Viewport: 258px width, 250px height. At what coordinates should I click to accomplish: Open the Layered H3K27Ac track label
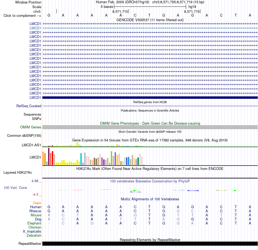18,173
